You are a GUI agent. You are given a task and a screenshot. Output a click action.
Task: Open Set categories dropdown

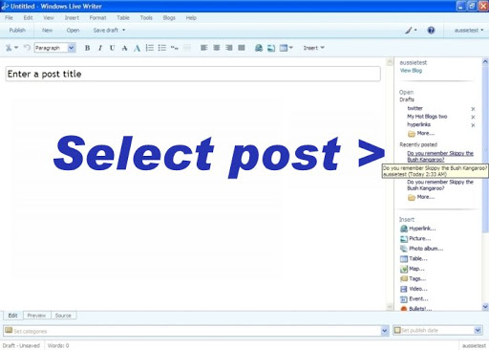click(385, 331)
